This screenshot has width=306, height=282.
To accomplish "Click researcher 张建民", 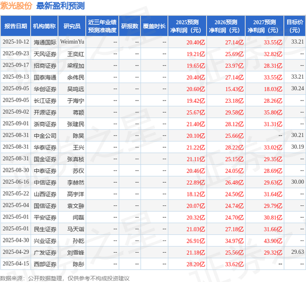I will coord(76,124).
